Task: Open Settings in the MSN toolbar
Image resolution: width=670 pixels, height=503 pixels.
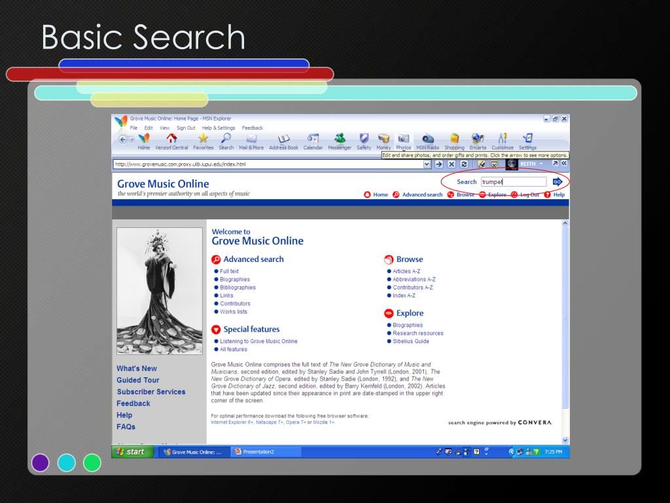Action: [528, 141]
